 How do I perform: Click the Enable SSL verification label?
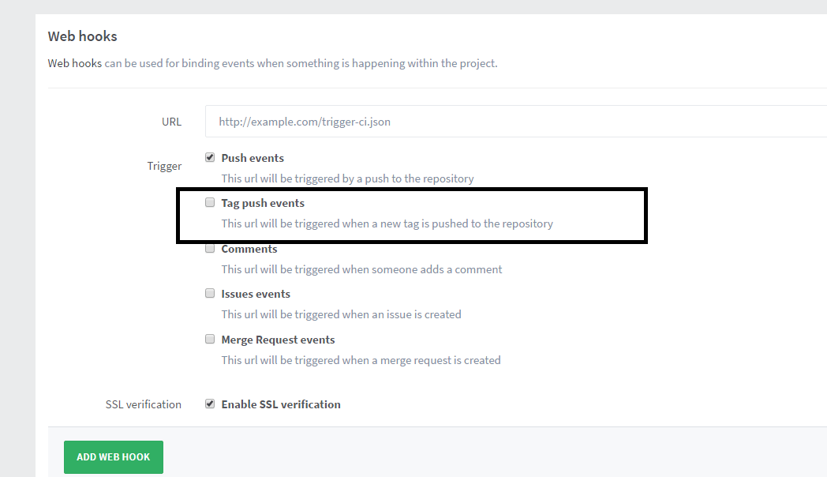(x=280, y=404)
